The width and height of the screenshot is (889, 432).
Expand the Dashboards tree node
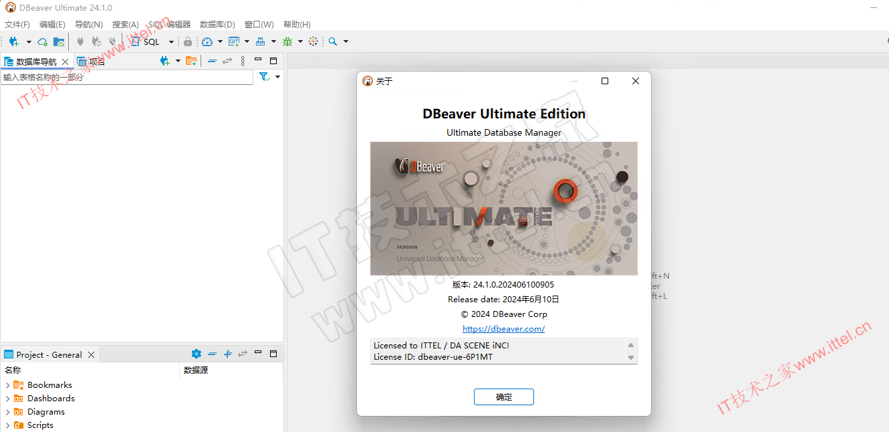pos(7,399)
